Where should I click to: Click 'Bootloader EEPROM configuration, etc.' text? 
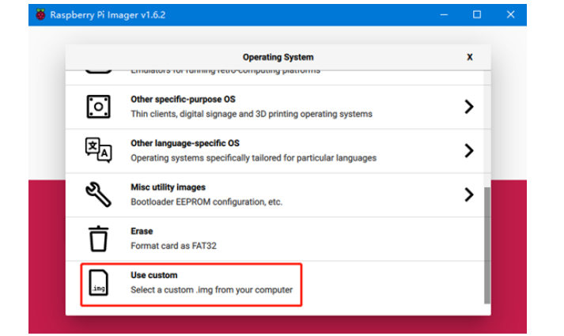(206, 202)
